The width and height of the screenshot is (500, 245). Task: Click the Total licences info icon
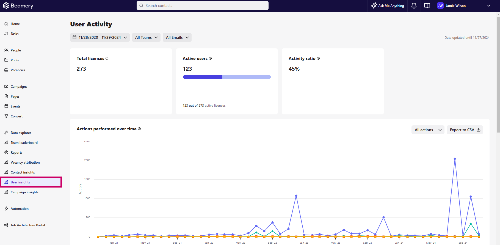tap(107, 58)
